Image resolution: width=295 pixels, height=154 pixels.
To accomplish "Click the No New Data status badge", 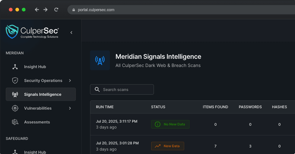I will pos(170,124).
